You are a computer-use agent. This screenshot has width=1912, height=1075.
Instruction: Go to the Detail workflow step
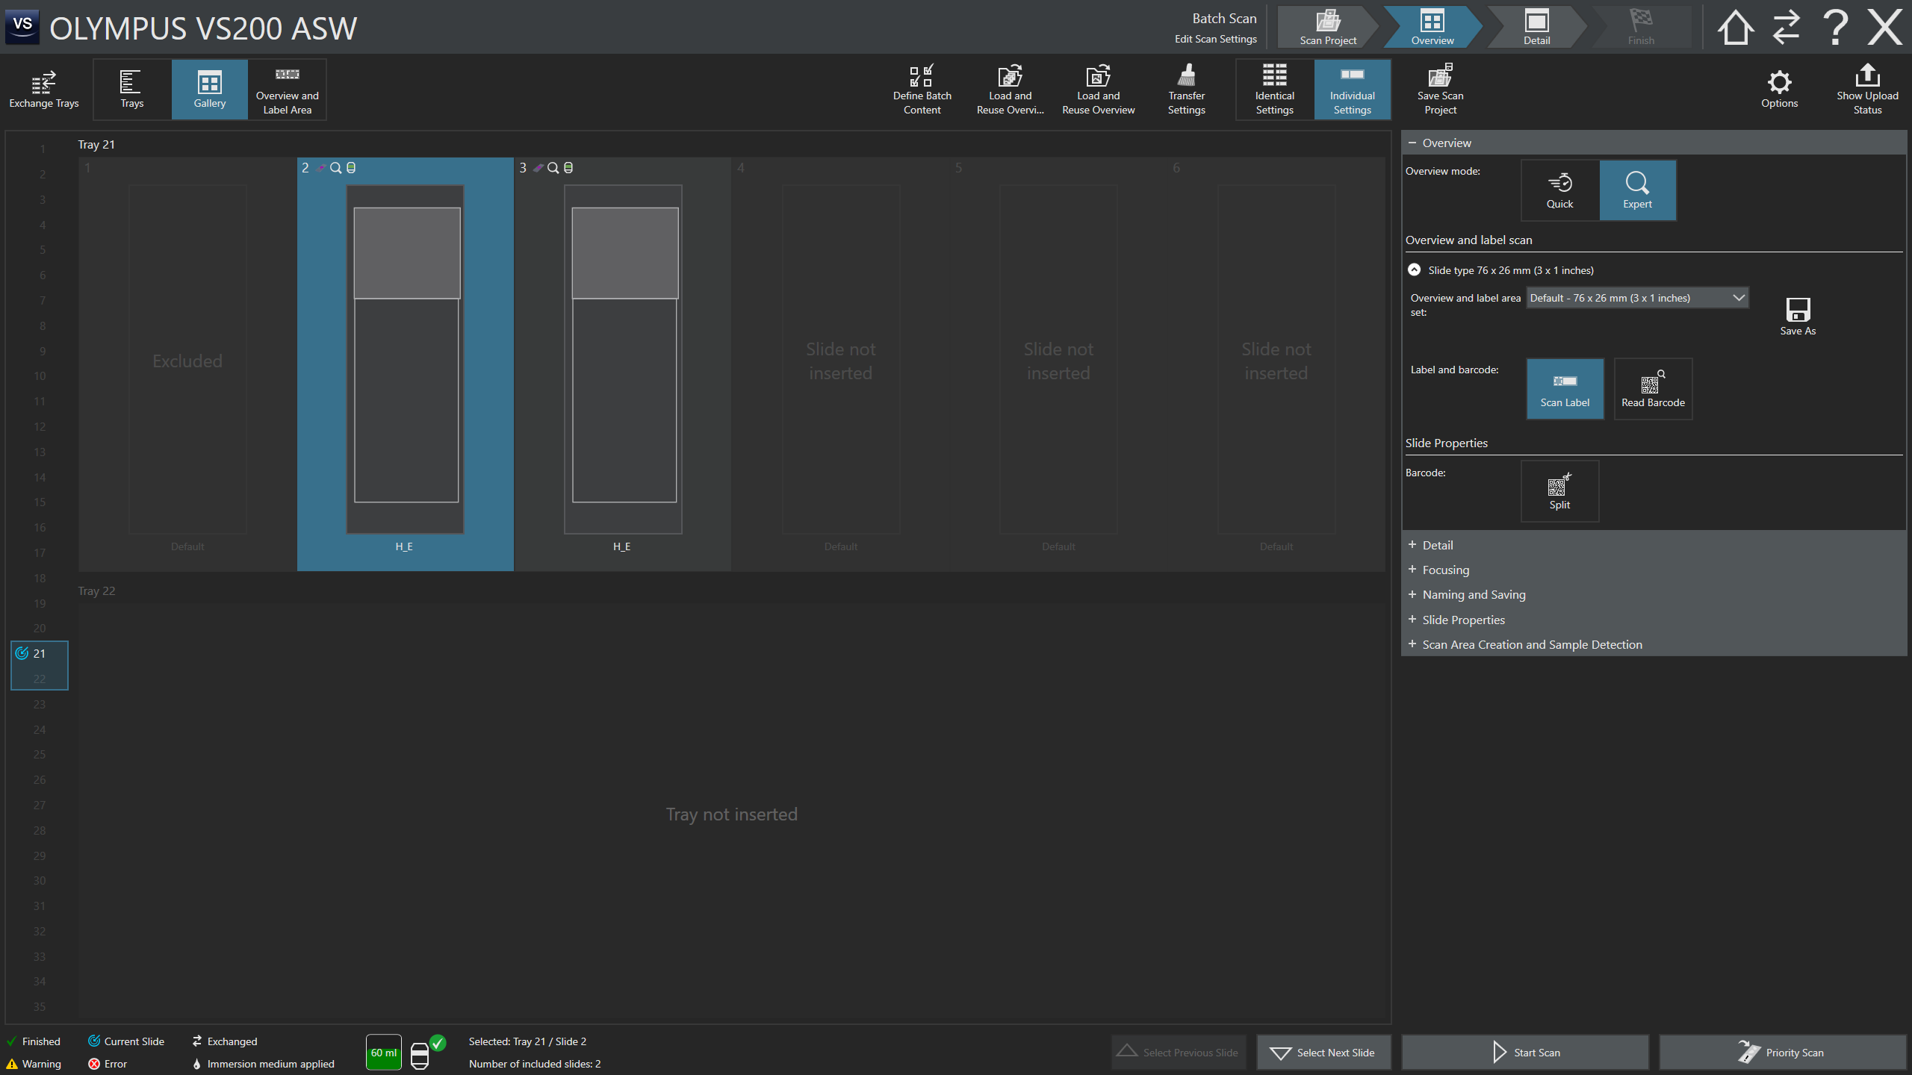1536,28
